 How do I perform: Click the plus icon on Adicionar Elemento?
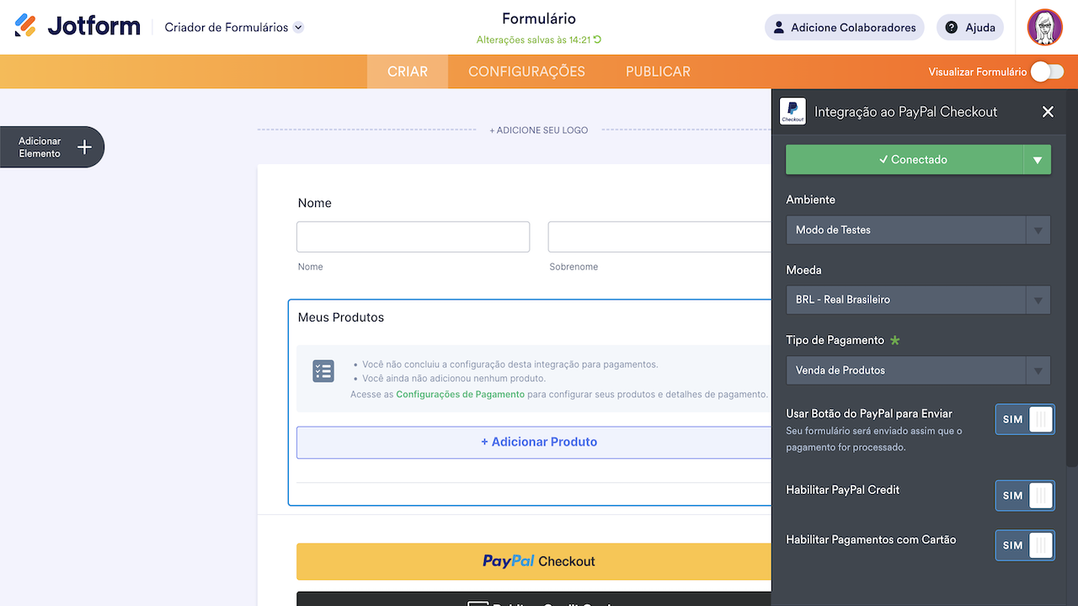[84, 147]
